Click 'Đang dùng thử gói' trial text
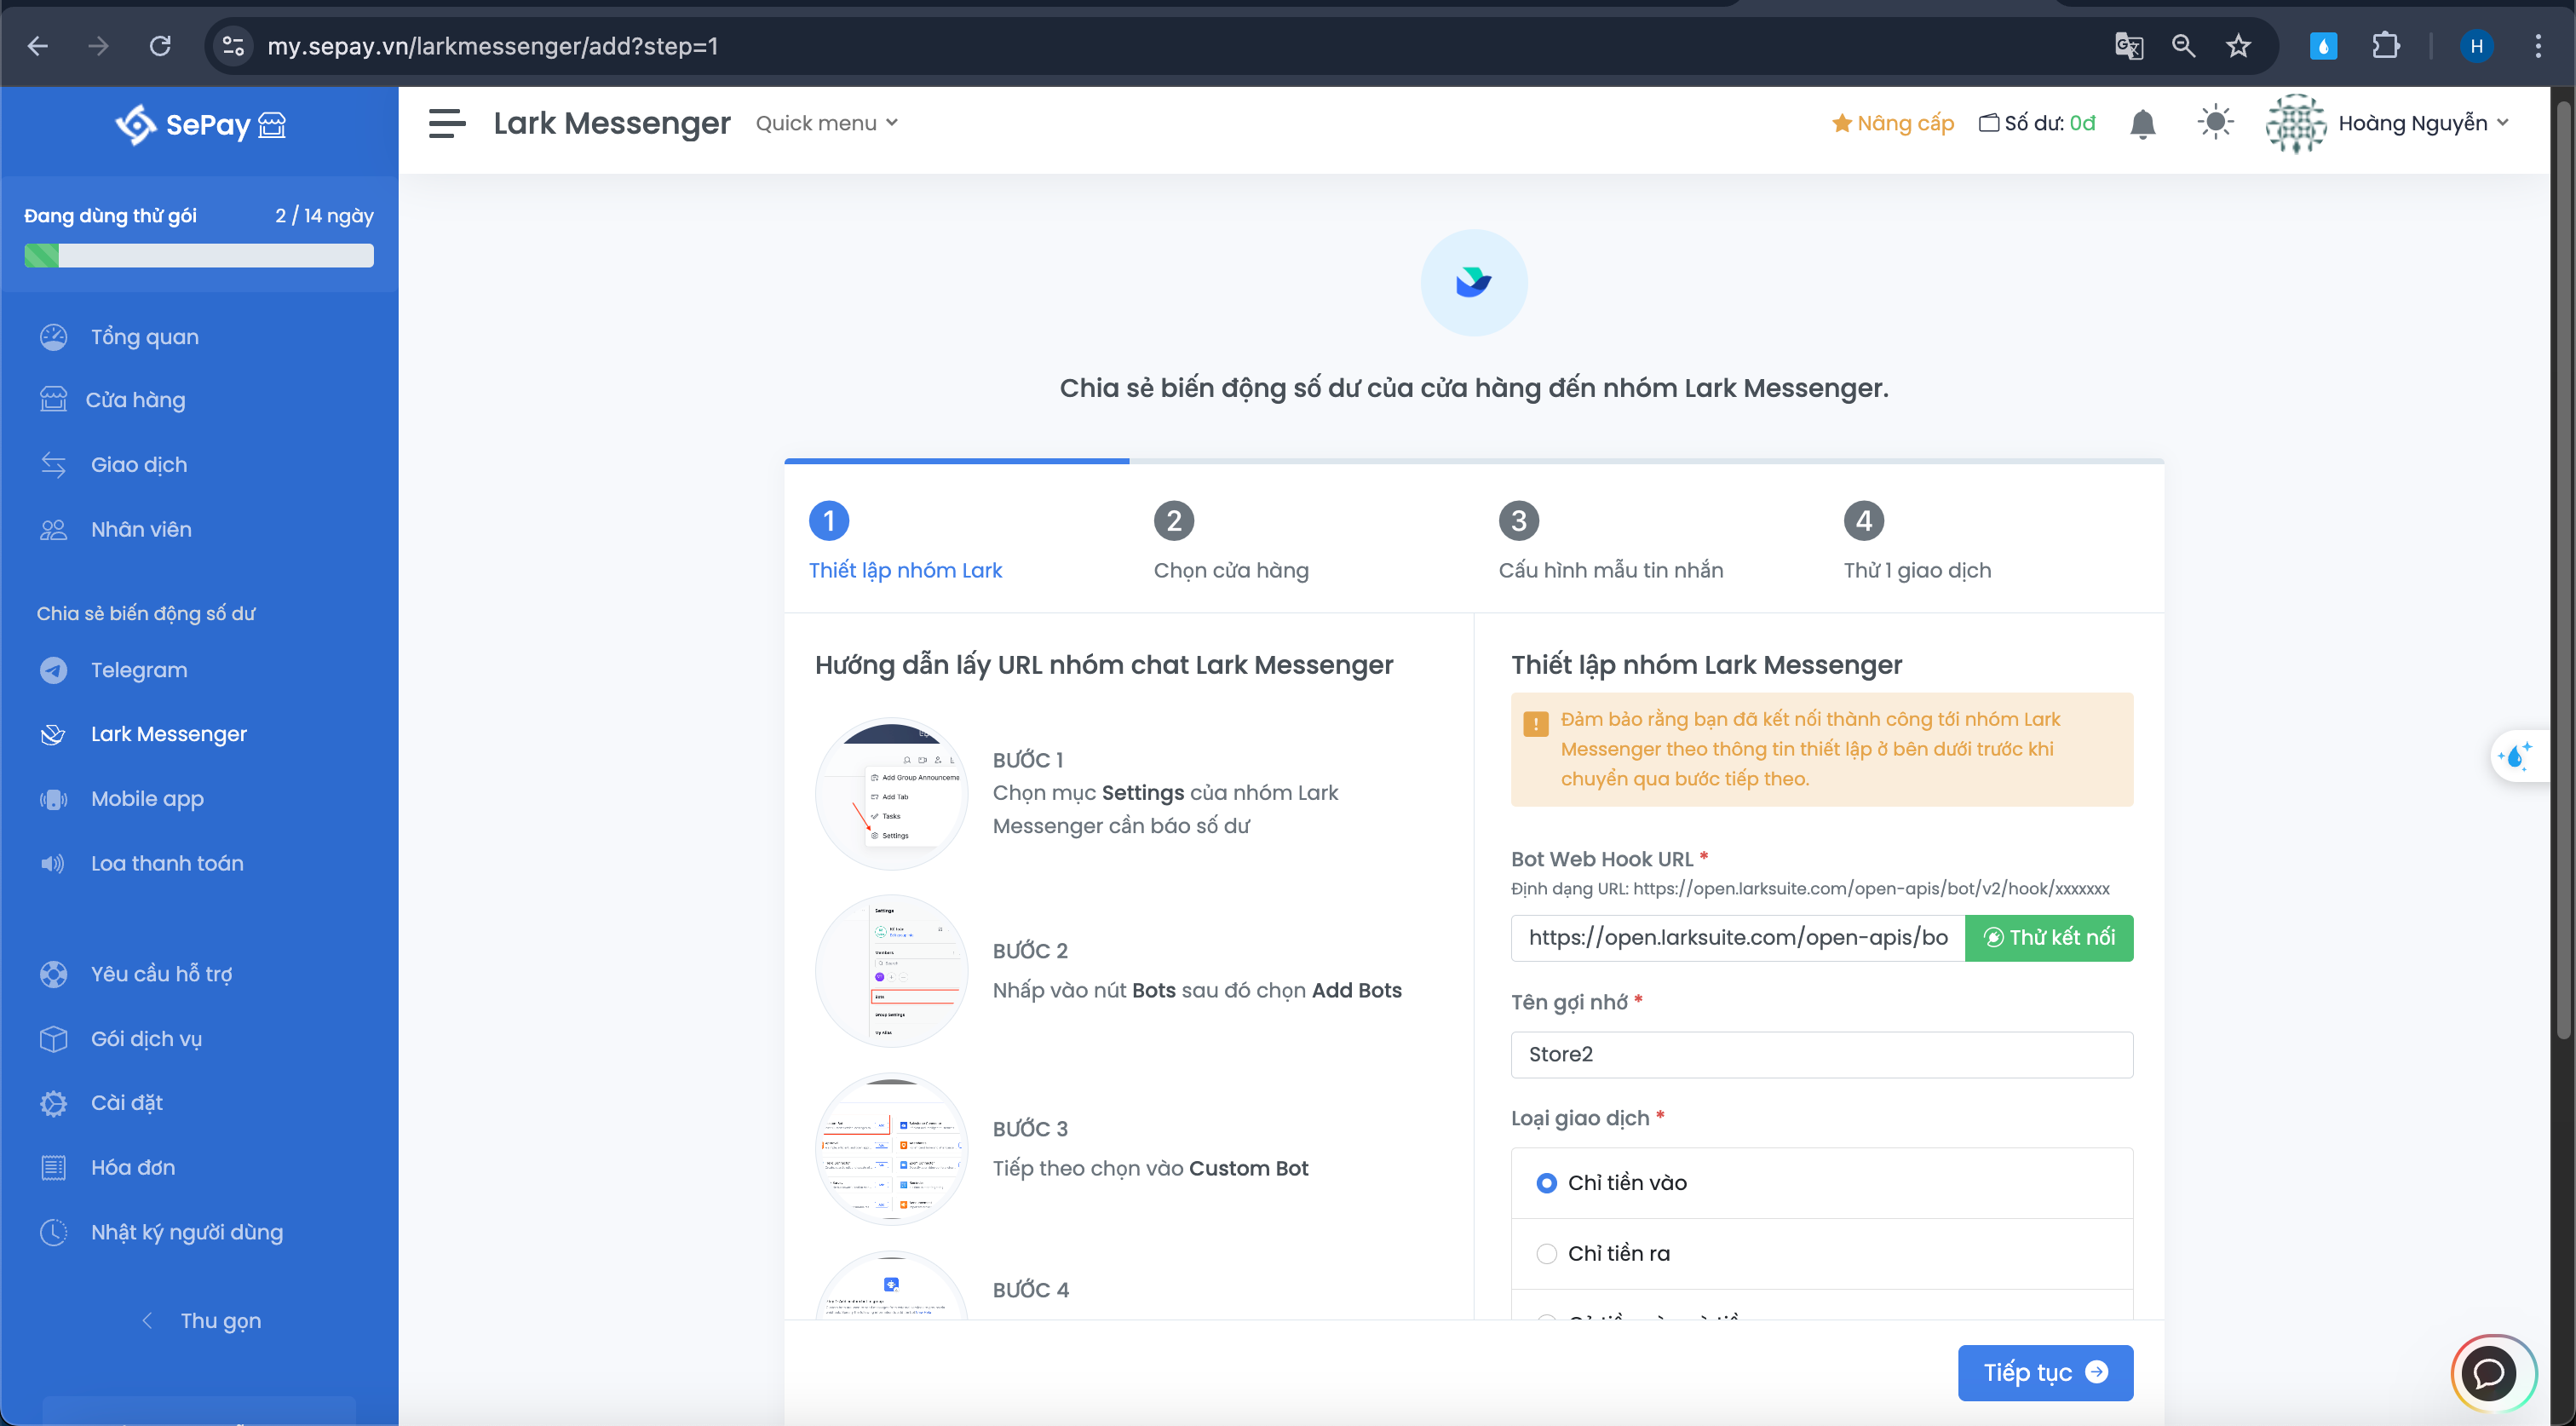The height and width of the screenshot is (1426, 2576). 110,216
